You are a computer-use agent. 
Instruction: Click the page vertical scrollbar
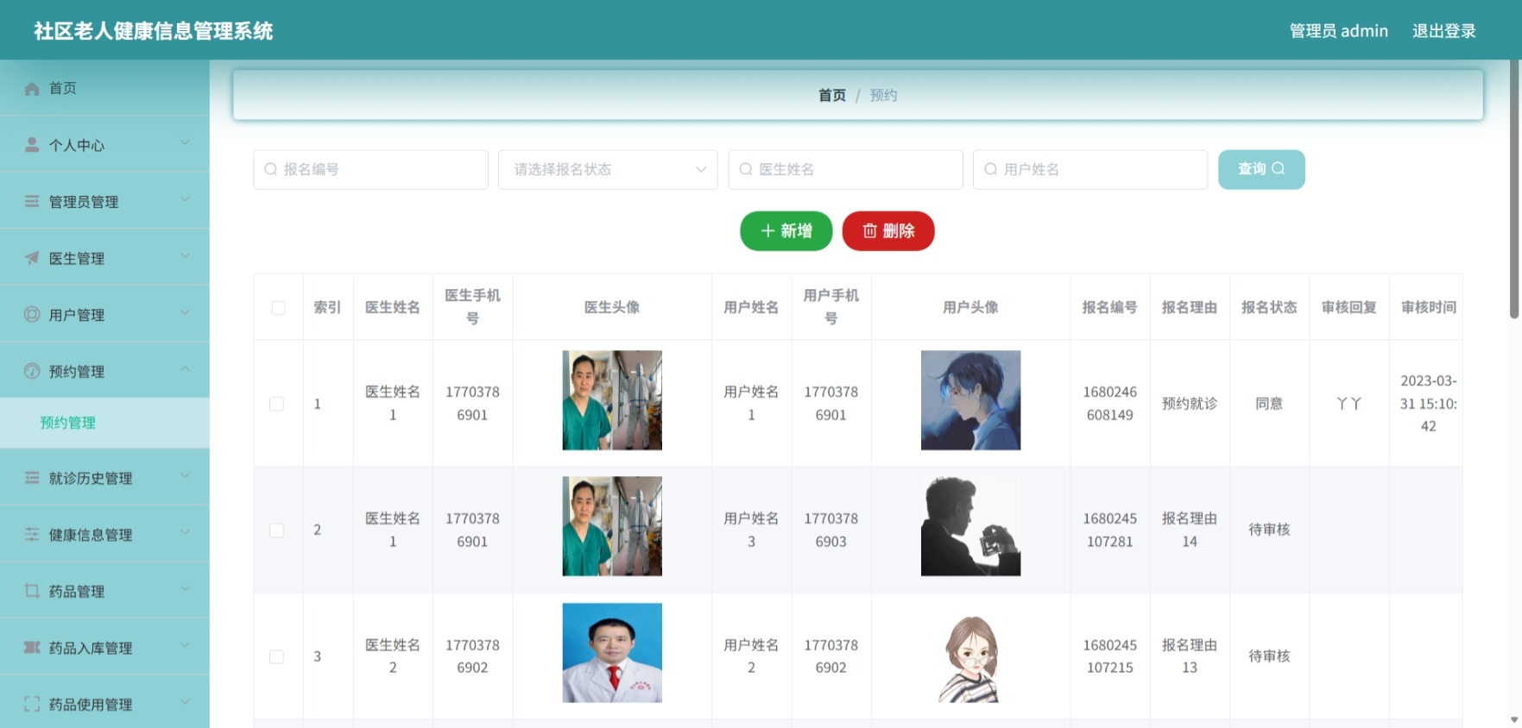(1514, 190)
